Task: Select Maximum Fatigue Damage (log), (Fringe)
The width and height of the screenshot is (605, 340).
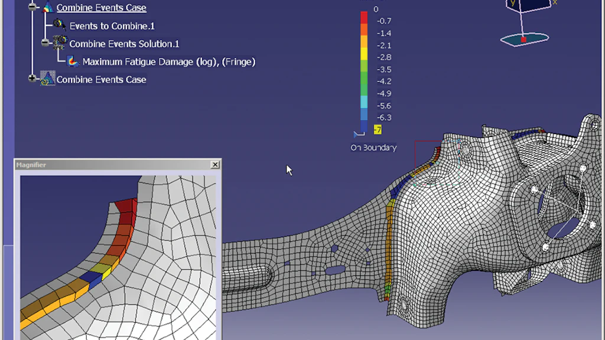Action: [x=169, y=61]
